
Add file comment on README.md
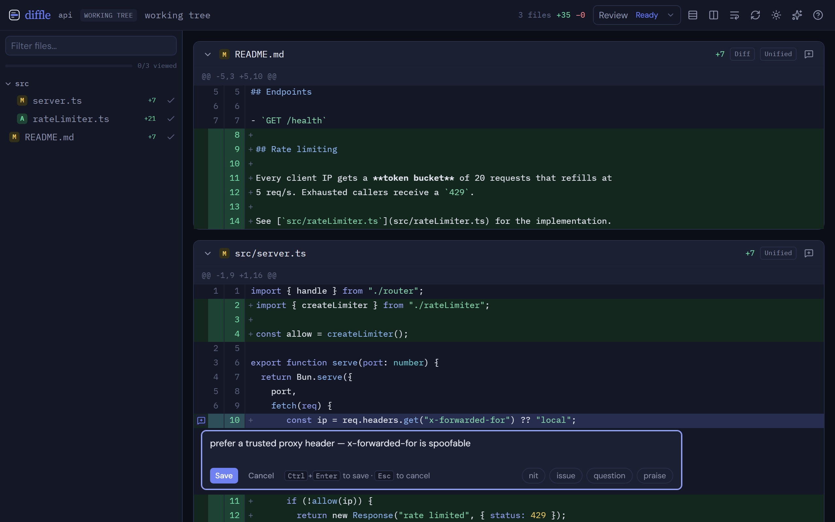click(809, 54)
